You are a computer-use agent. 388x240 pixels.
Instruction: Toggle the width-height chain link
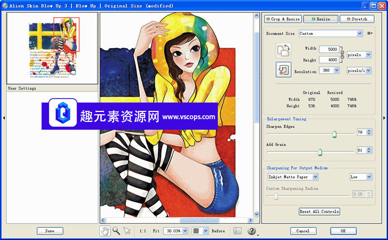pos(343,54)
